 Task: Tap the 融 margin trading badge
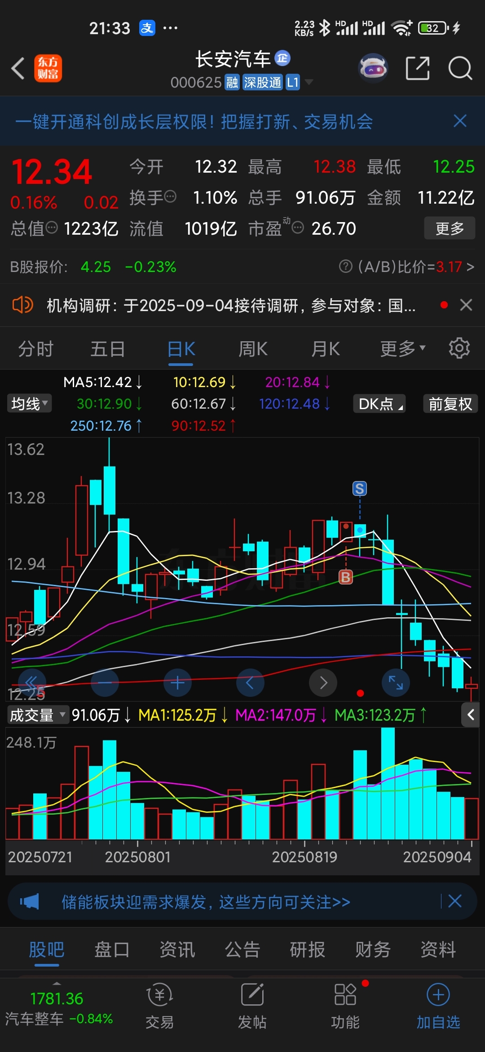tap(232, 82)
